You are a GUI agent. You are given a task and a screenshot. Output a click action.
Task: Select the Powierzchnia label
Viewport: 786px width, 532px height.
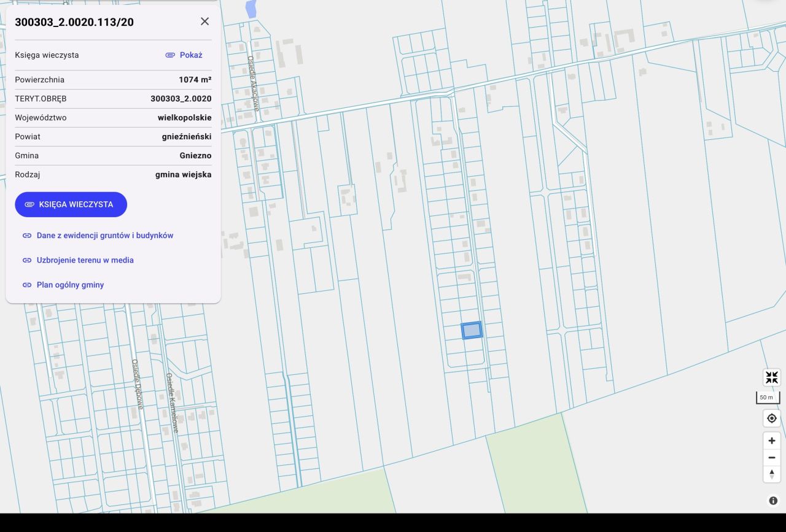[x=40, y=80]
